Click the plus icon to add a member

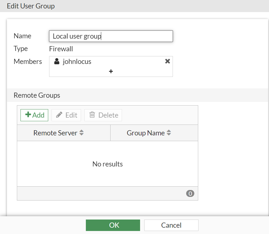click(x=111, y=71)
